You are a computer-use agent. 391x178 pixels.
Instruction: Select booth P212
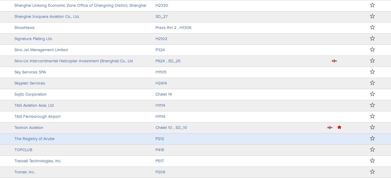click(x=160, y=139)
